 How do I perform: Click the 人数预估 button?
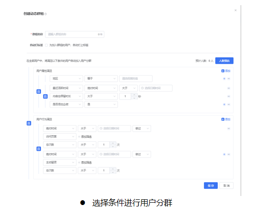coord(224,60)
